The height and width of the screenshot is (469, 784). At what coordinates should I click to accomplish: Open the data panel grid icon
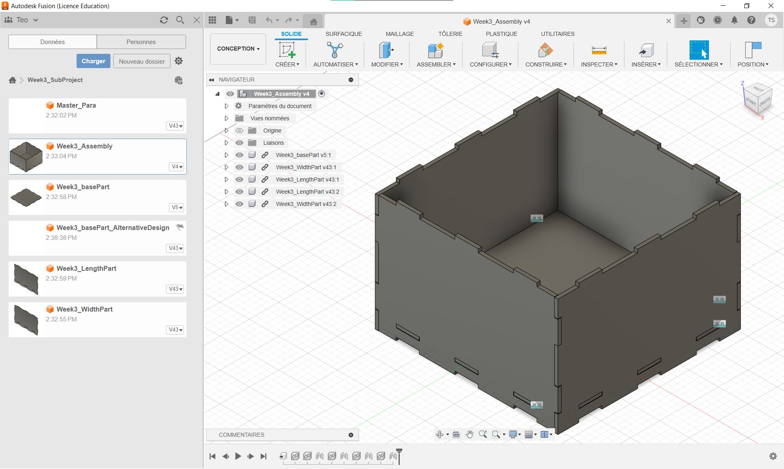coord(212,20)
